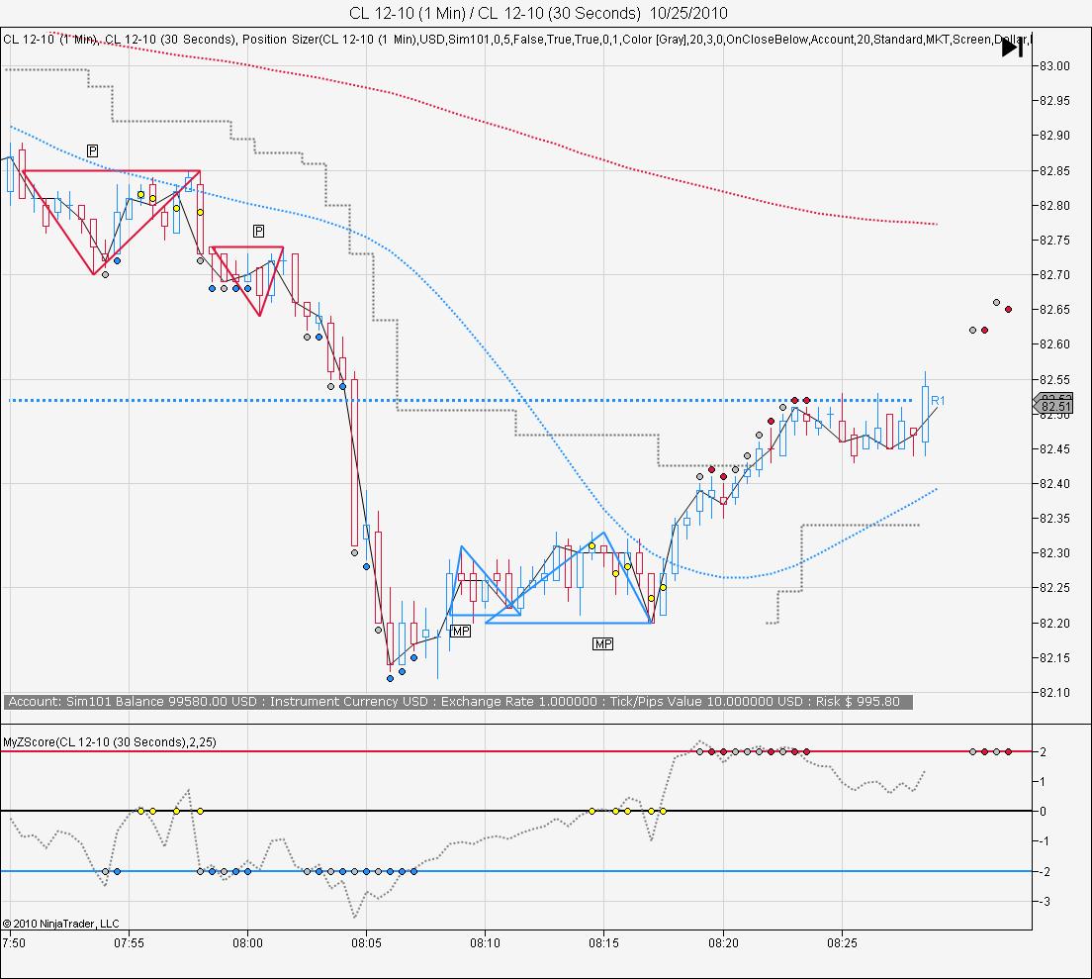Viewport: 1092px width, 979px height.
Task: Click the 07:55 time axis label
Action: [x=129, y=942]
